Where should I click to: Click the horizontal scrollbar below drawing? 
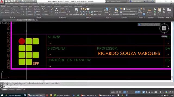(85, 81)
